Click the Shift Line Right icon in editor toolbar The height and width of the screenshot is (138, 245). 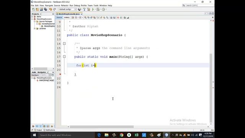114,18
